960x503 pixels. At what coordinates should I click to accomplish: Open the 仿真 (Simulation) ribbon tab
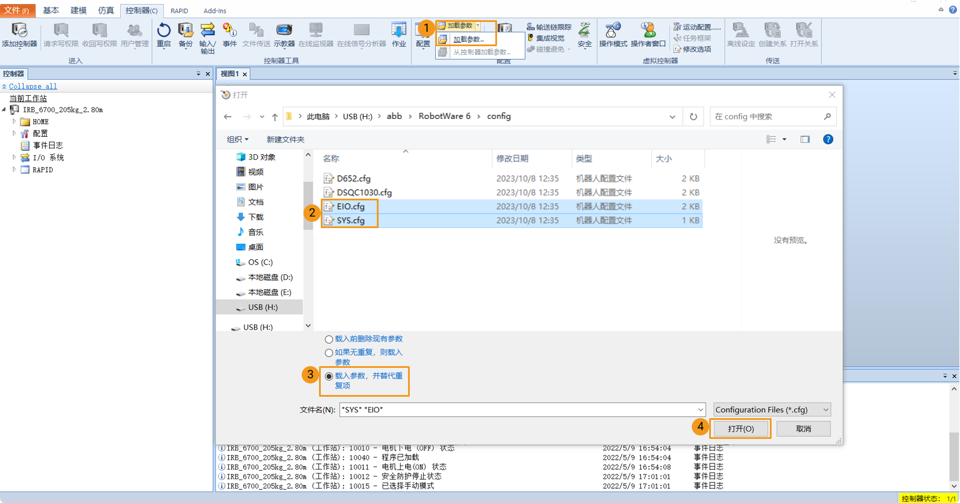(106, 10)
